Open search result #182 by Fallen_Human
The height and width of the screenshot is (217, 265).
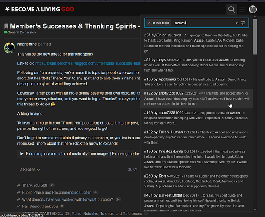197,137
